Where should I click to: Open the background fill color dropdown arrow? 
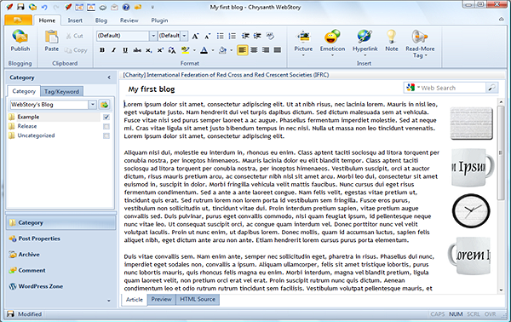pyautogui.click(x=232, y=50)
